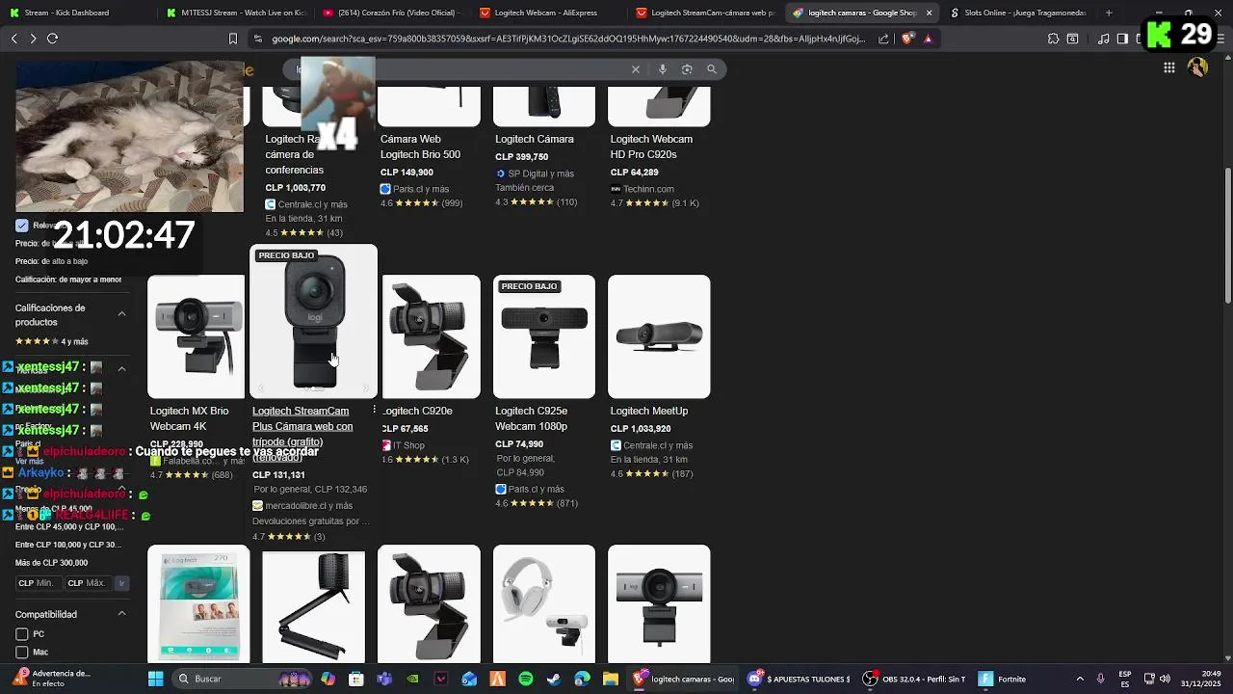Viewport: 1233px width, 694px height.
Task: Click the CLP Máx. price field
Action: click(88, 583)
